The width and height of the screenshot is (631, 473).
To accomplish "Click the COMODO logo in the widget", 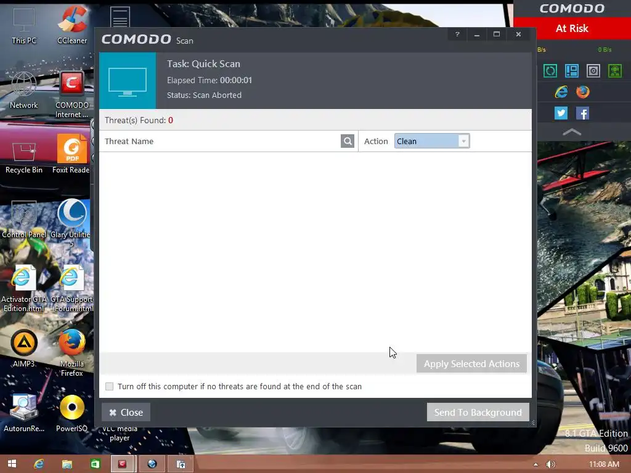I will (x=572, y=9).
